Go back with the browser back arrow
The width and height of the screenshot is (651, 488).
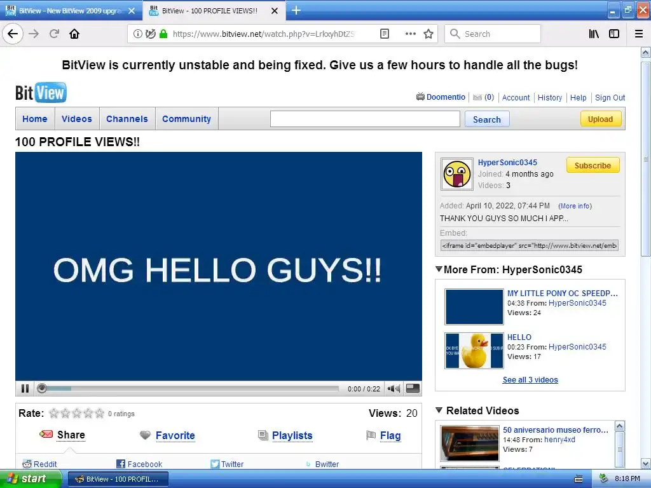(x=13, y=34)
